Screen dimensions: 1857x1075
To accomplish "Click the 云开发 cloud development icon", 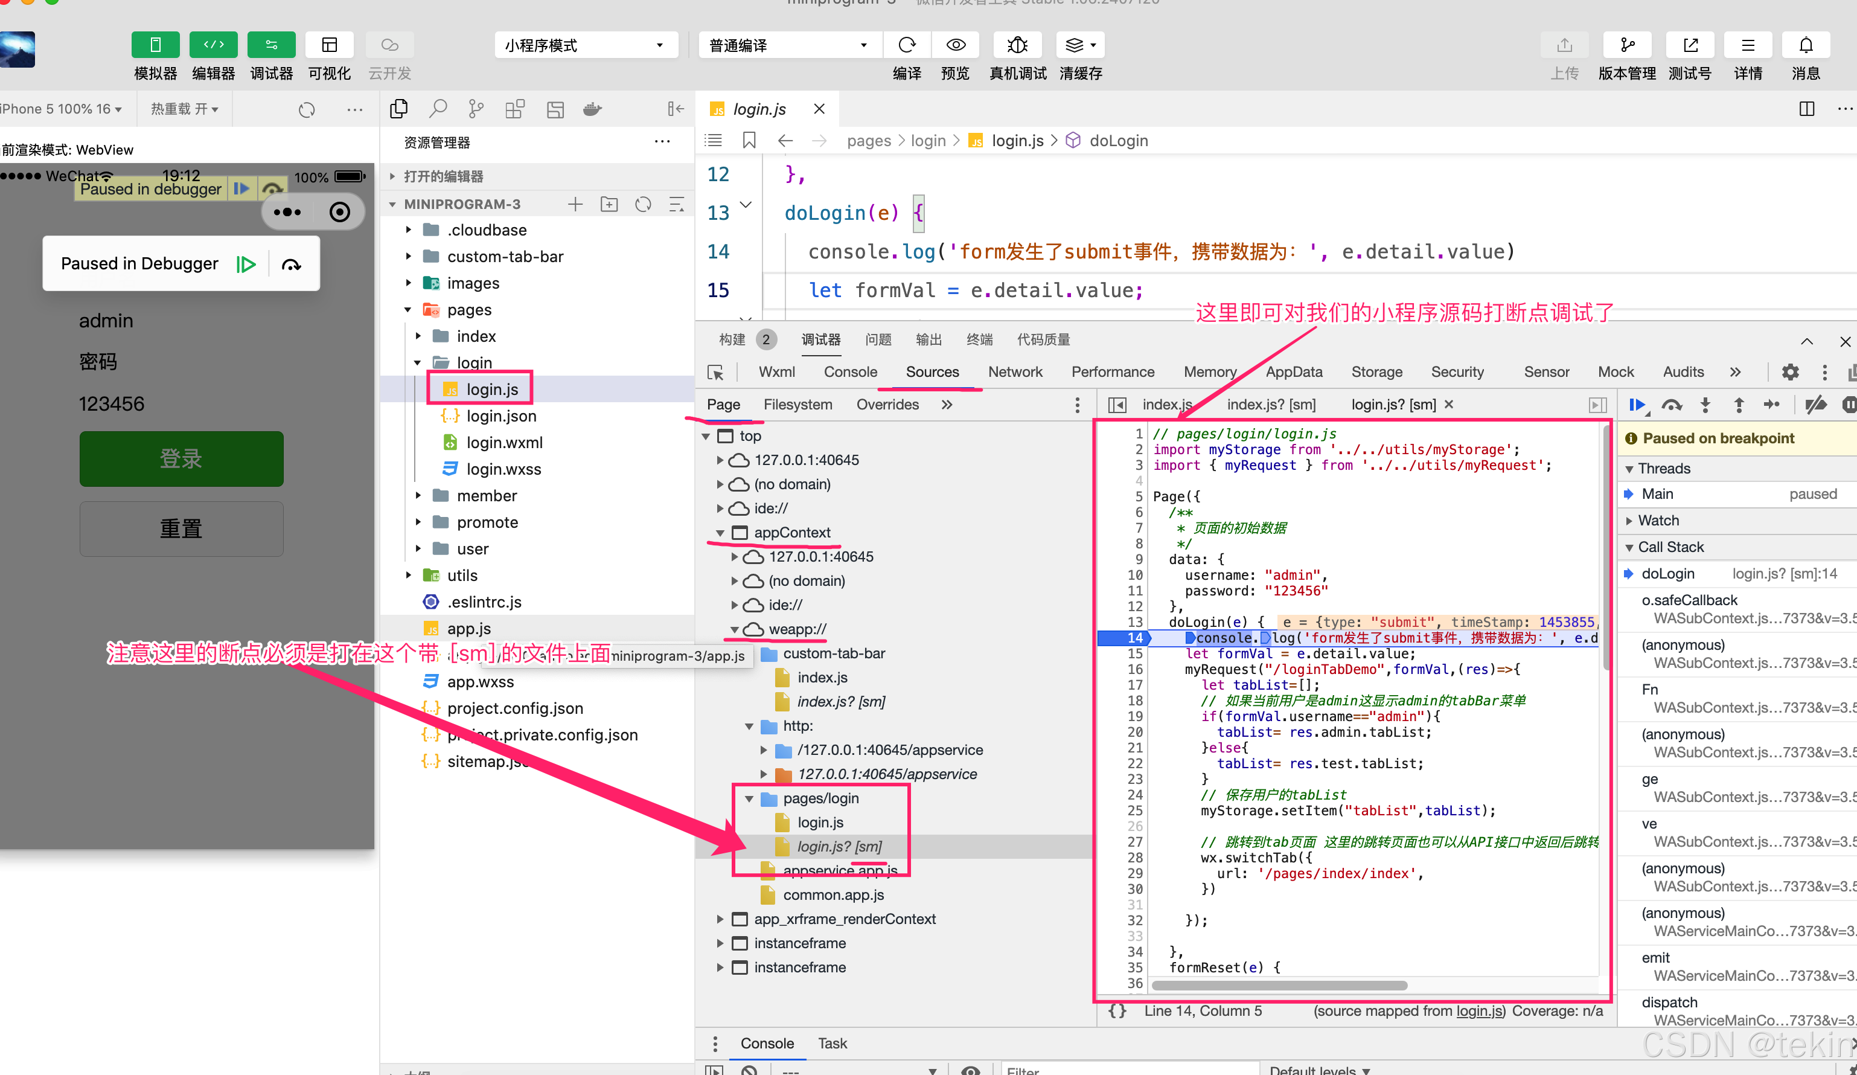I will pyautogui.click(x=390, y=45).
